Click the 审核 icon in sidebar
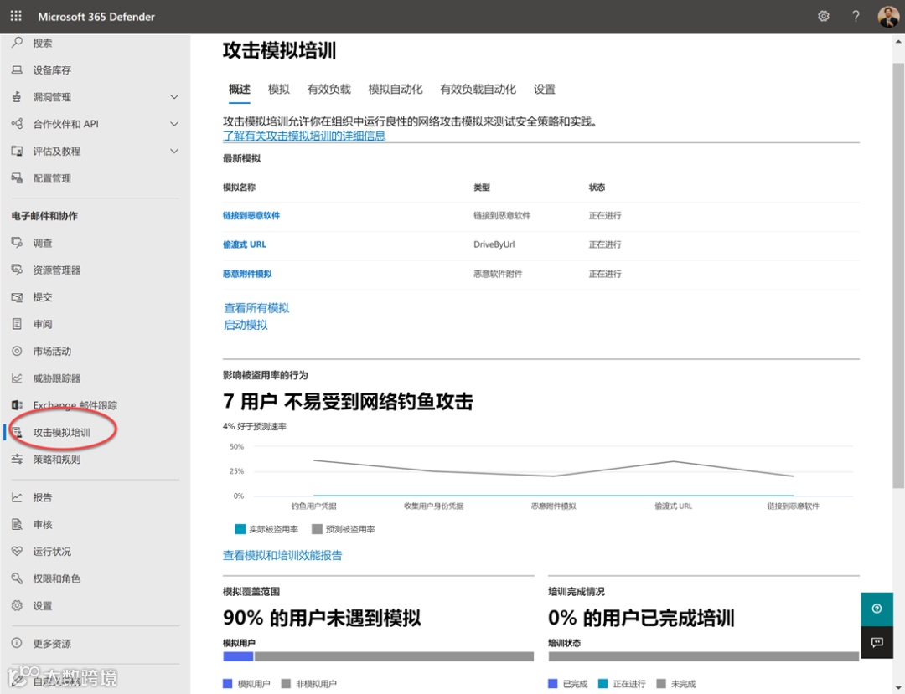Screen dimensions: 905x694 [x=18, y=524]
